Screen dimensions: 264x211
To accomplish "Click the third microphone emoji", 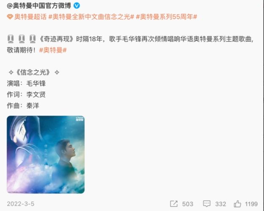I will click(33, 39).
